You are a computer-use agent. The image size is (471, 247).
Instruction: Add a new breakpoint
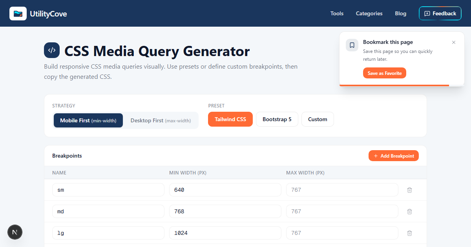click(394, 156)
